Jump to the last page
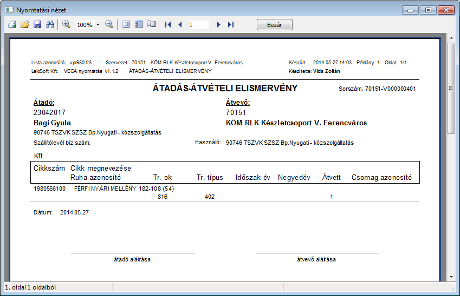The height and width of the screenshot is (296, 460). pyautogui.click(x=231, y=24)
